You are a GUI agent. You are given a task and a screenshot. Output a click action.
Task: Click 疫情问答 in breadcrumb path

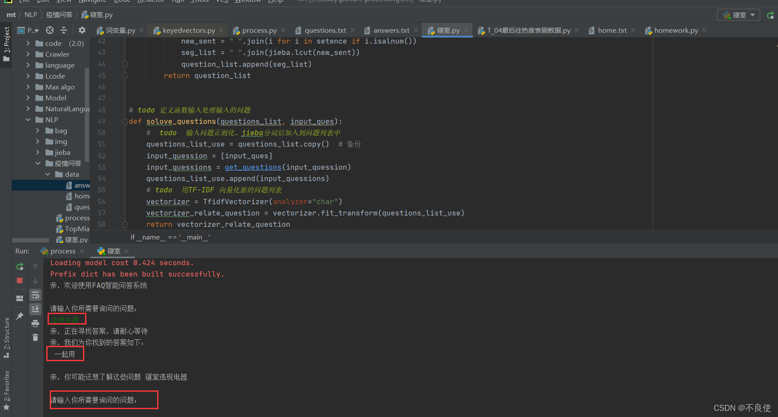[59, 15]
